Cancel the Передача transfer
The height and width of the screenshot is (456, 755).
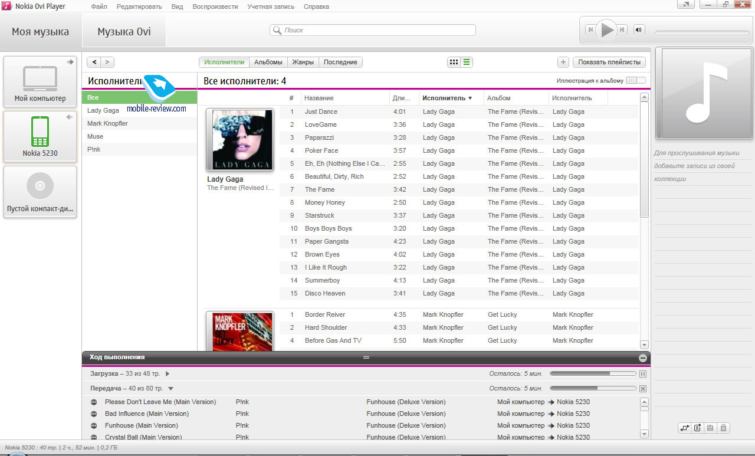coord(643,389)
